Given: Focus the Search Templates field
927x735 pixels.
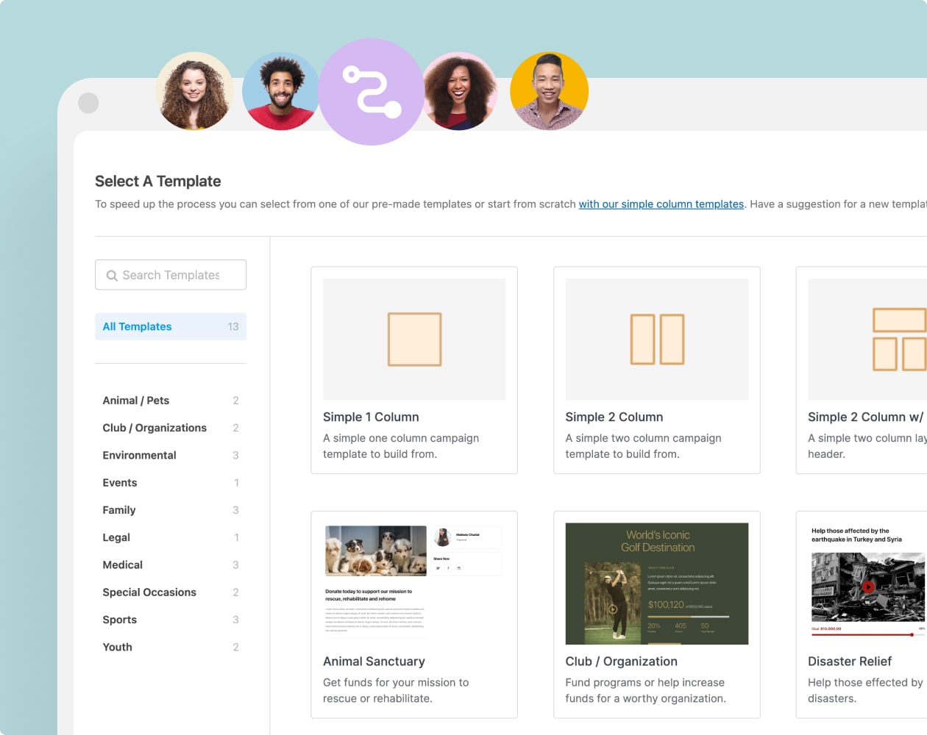Looking at the screenshot, I should point(177,275).
